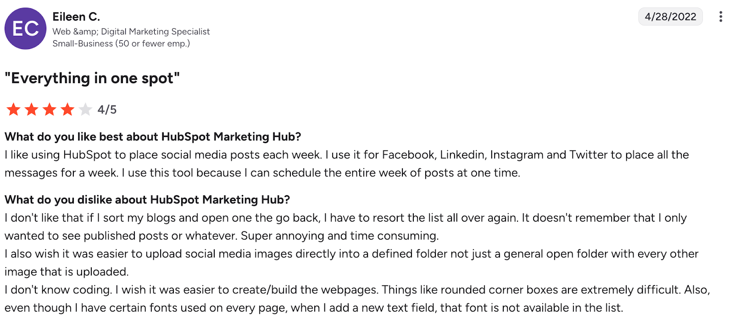Toggle the first star of the rating
Image resolution: width=734 pixels, height=324 pixels.
tap(13, 109)
